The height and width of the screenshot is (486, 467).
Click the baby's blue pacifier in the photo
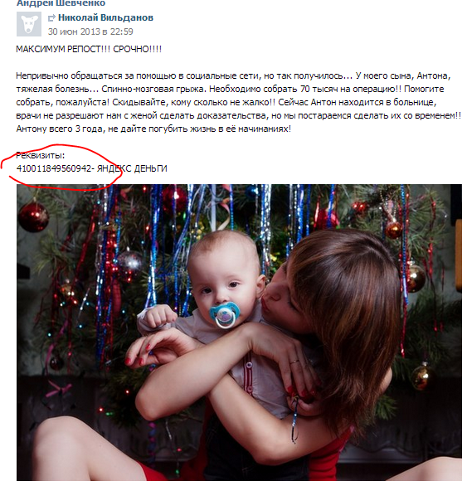(x=224, y=314)
